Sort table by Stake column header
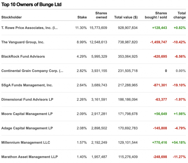188x163 pixels. [82, 17]
